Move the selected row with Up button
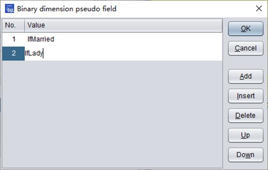The height and width of the screenshot is (170, 268). (245, 135)
